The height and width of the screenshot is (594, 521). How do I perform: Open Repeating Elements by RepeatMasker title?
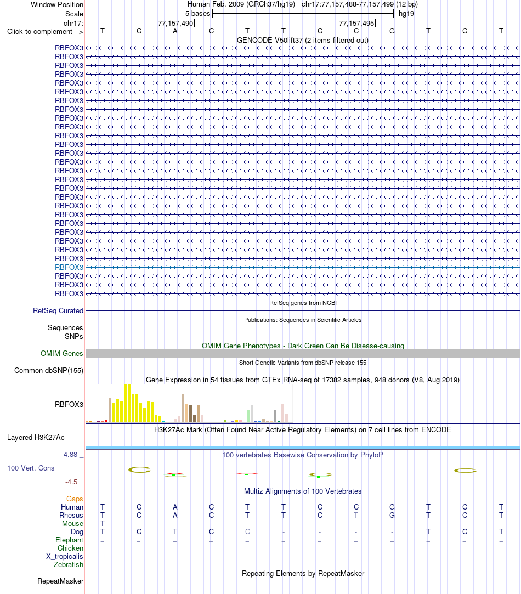[303, 573]
